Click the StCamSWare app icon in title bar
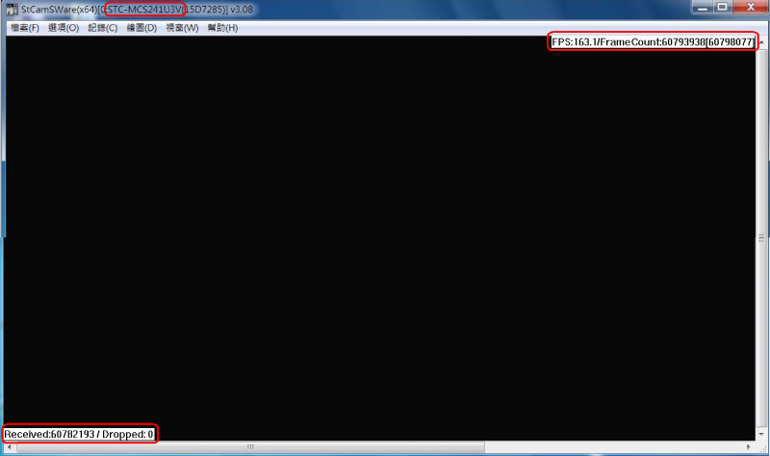Screen dimensions: 770x456 (13, 9)
